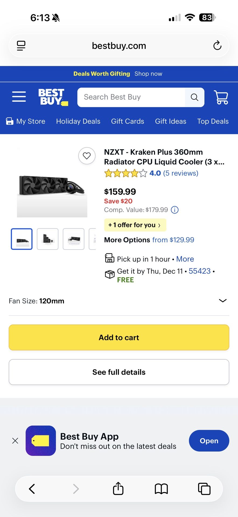The width and height of the screenshot is (238, 517).
Task: Tap the Safari share icon
Action: click(x=118, y=489)
